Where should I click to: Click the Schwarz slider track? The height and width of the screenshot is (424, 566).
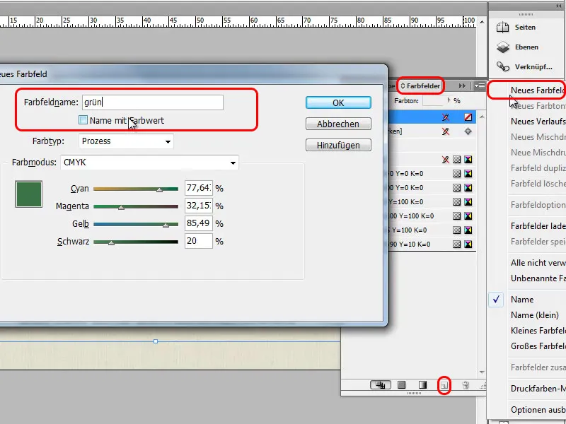point(136,242)
